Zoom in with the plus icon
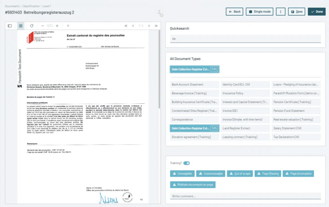 pos(57,26)
